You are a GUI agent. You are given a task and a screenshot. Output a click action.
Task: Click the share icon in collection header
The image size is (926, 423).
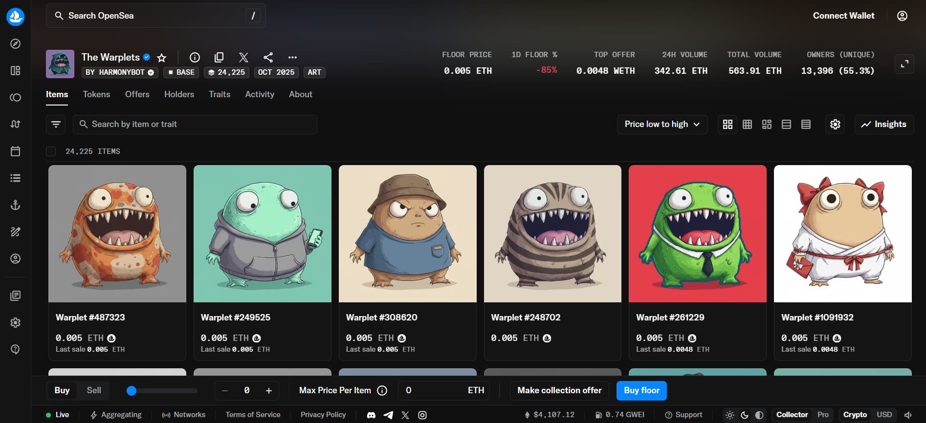coord(268,58)
